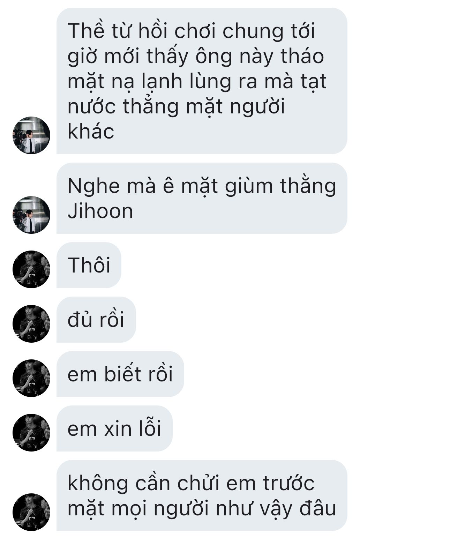The height and width of the screenshot is (537, 450).
Task: Click the word 'khác' ending the first message
Action: (91, 132)
